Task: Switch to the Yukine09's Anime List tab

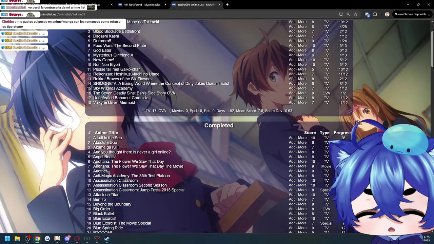Action: 196,5
